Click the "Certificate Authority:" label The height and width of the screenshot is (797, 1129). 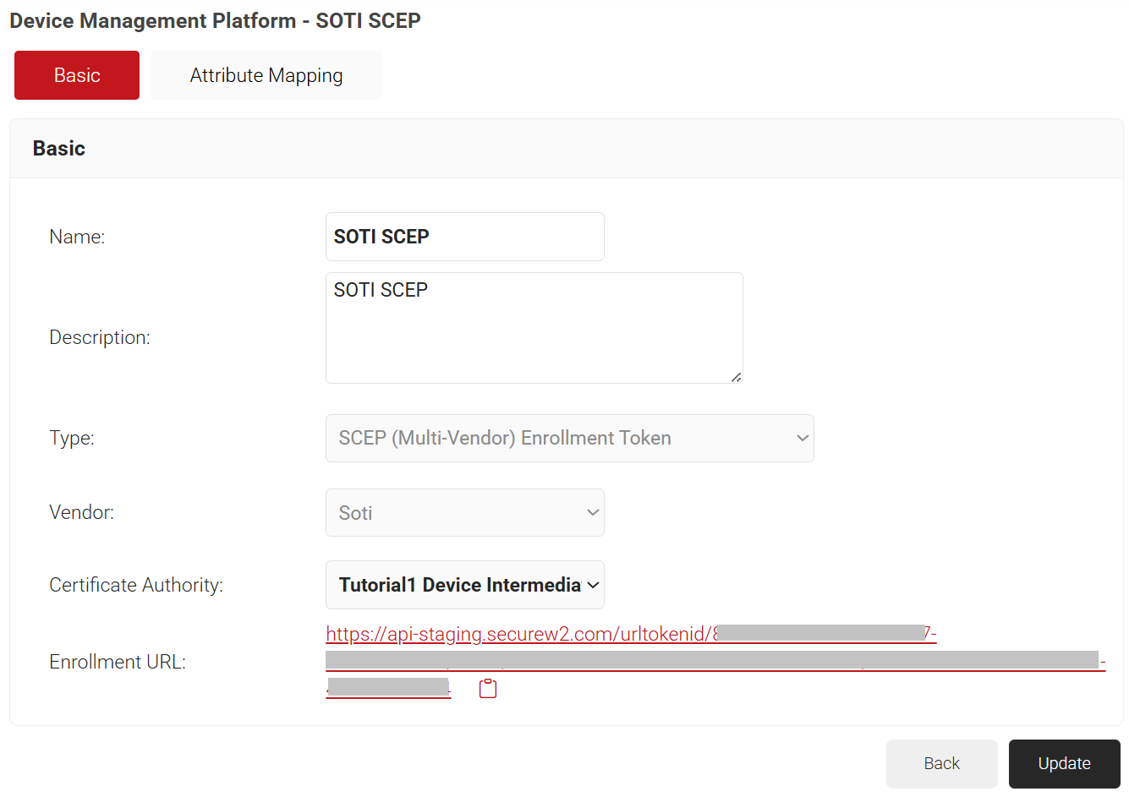point(136,585)
